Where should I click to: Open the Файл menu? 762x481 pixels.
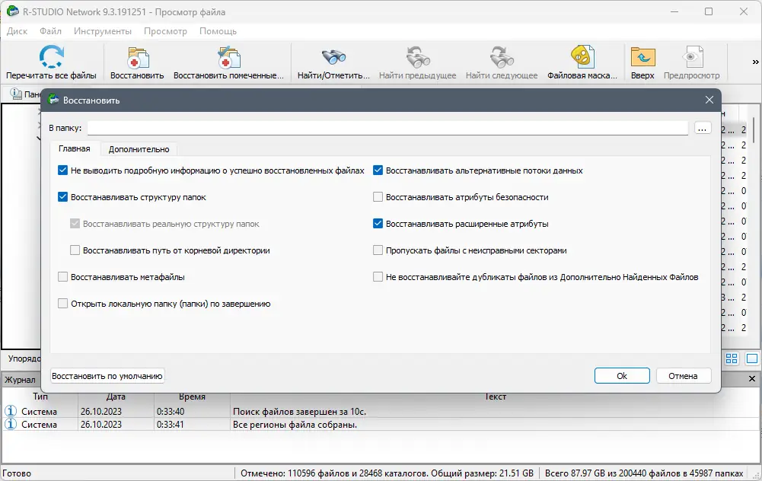coord(50,31)
